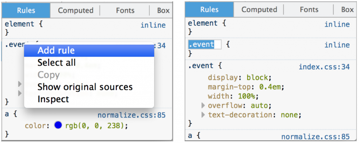Click the text-decoration property name
This screenshot has height=143, width=359.
240,115
